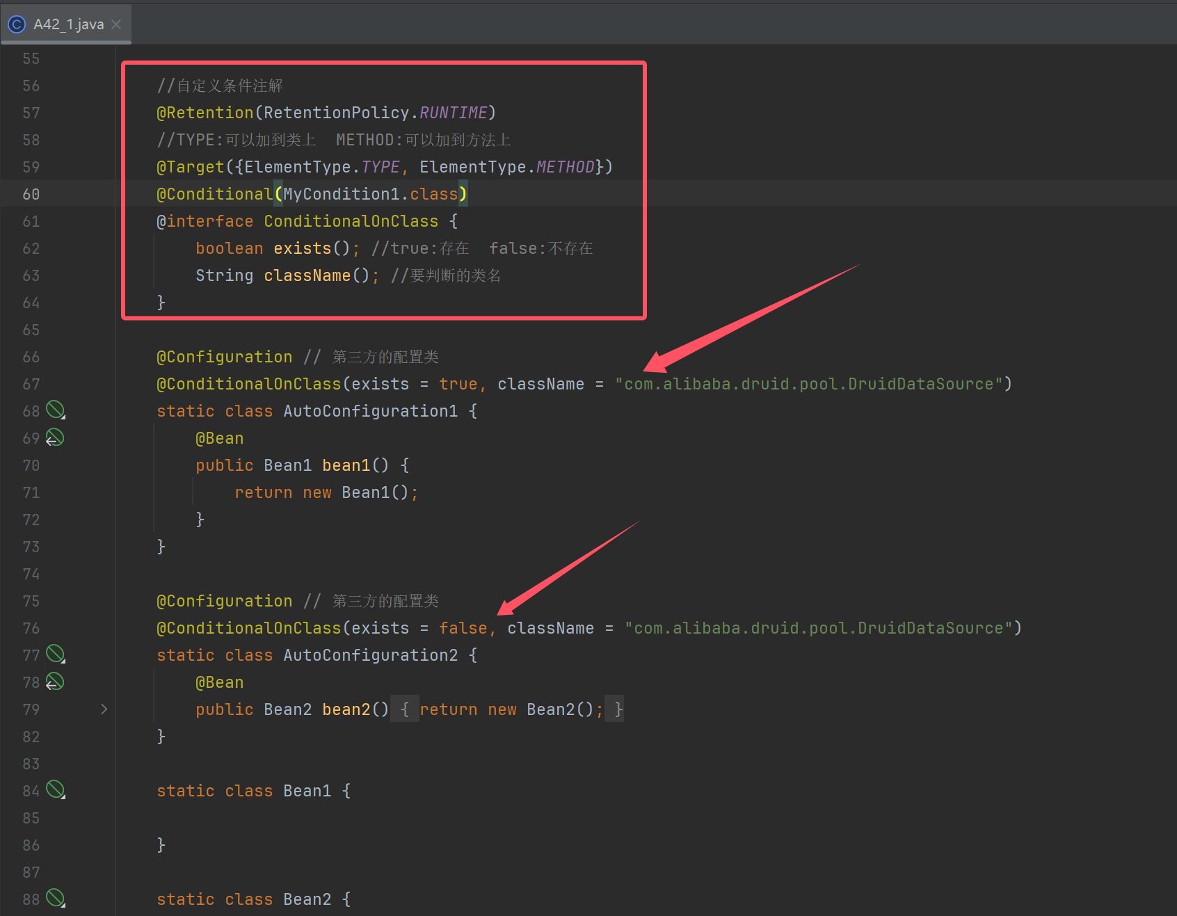Screen dimensions: 1177x916
Task: Click ElementType.METHOD on line 59
Action: 507,167
